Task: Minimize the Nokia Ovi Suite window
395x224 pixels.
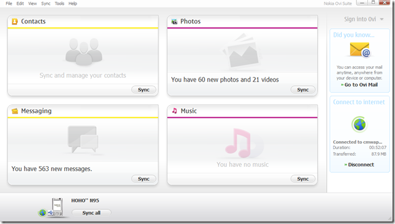Action: pos(362,2)
